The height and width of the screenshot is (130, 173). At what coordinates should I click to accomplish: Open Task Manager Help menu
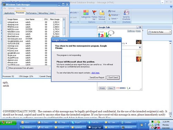tap(24, 8)
